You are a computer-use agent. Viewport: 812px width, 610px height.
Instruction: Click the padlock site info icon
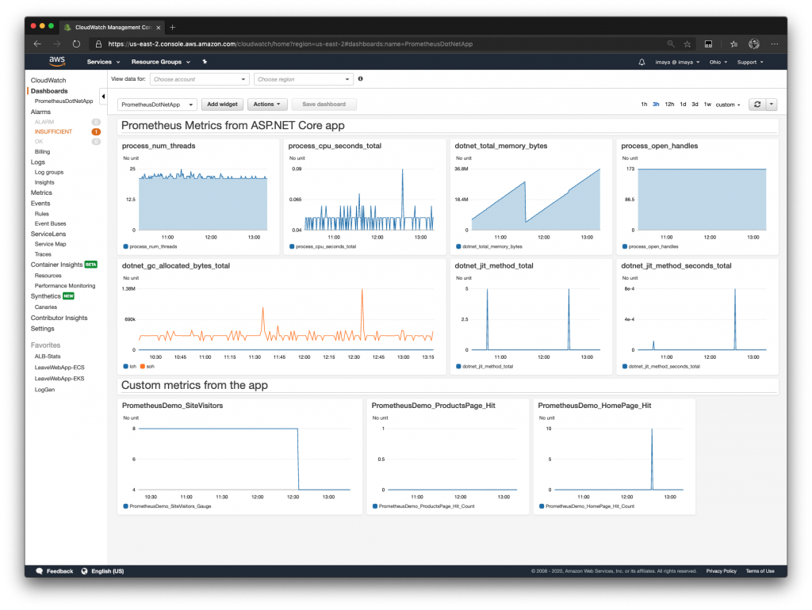pyautogui.click(x=98, y=44)
